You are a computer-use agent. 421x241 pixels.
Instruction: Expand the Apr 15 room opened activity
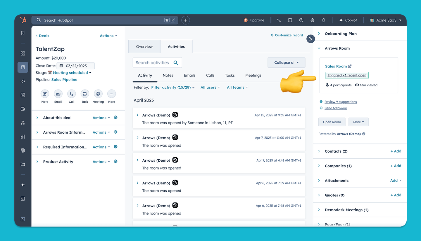(x=137, y=115)
